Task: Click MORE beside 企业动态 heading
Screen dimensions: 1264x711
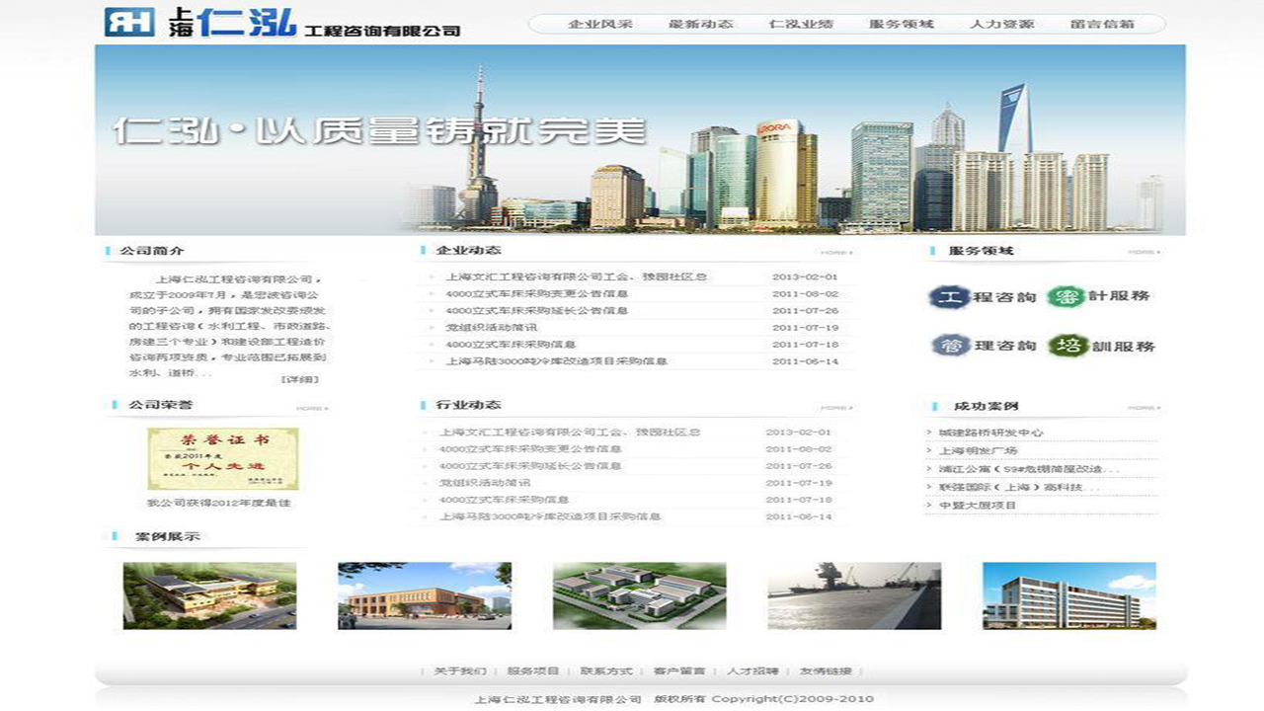Action: click(835, 252)
